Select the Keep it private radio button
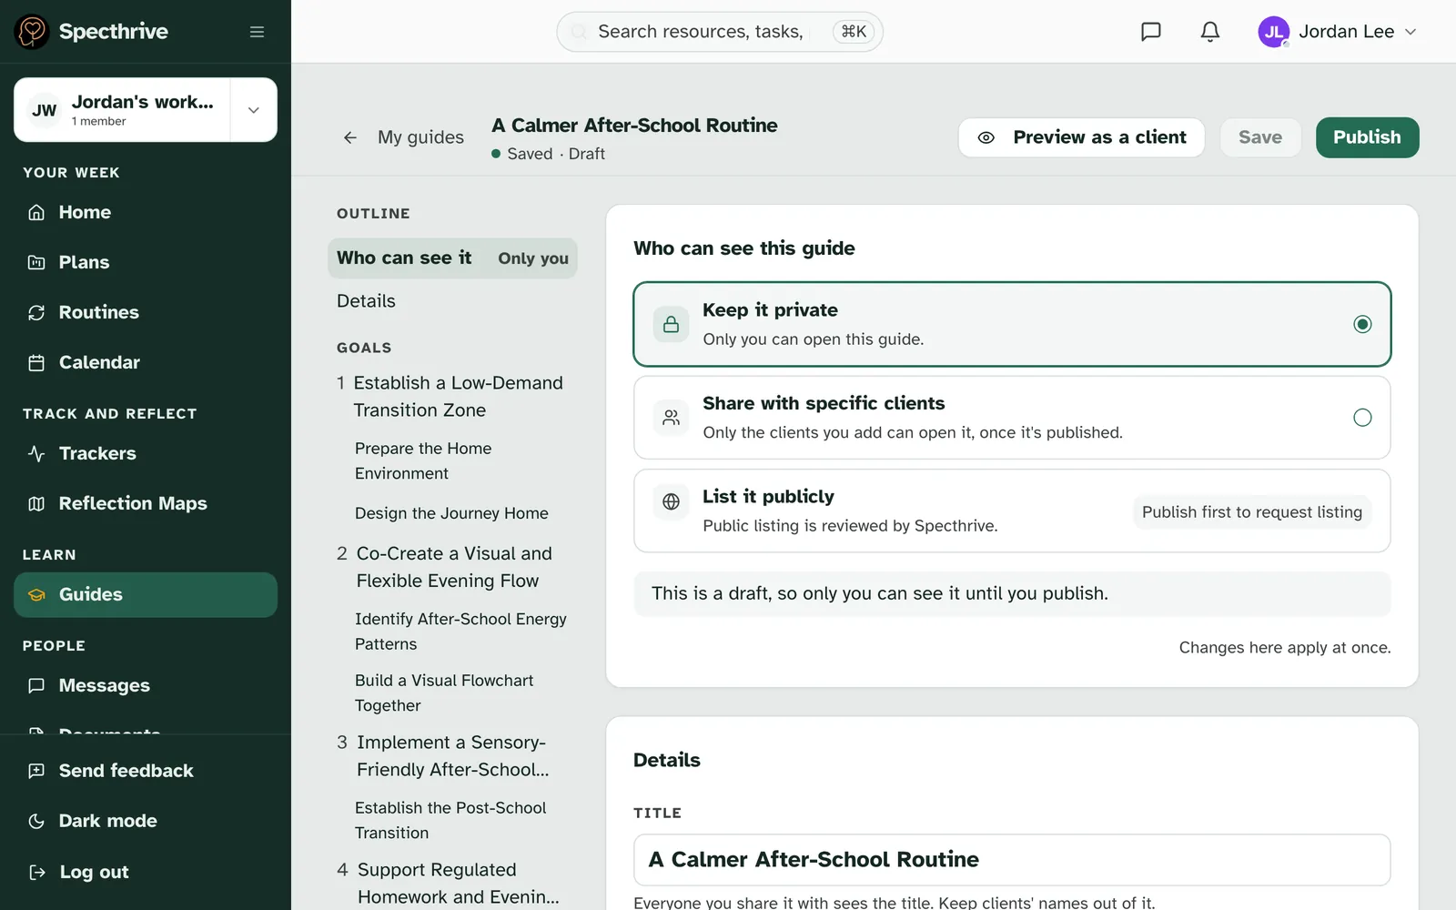The width and height of the screenshot is (1456, 910). point(1362,324)
